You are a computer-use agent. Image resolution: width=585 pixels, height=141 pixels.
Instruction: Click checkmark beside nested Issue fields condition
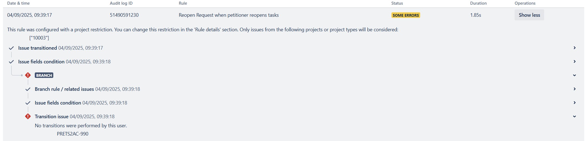[28, 103]
